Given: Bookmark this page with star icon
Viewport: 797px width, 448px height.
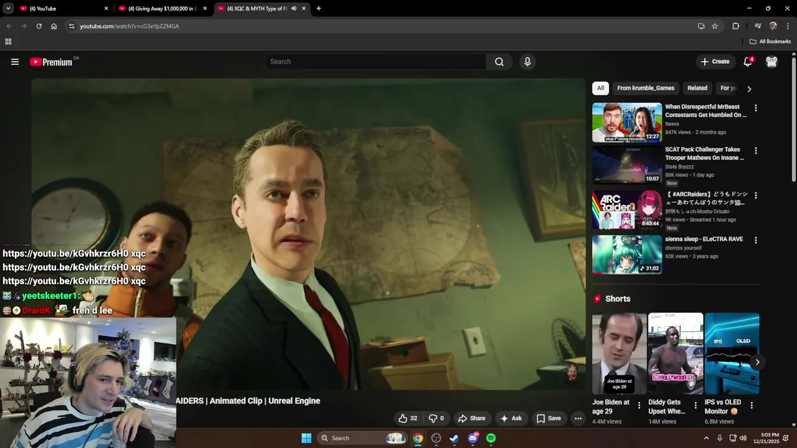Looking at the screenshot, I should [715, 26].
